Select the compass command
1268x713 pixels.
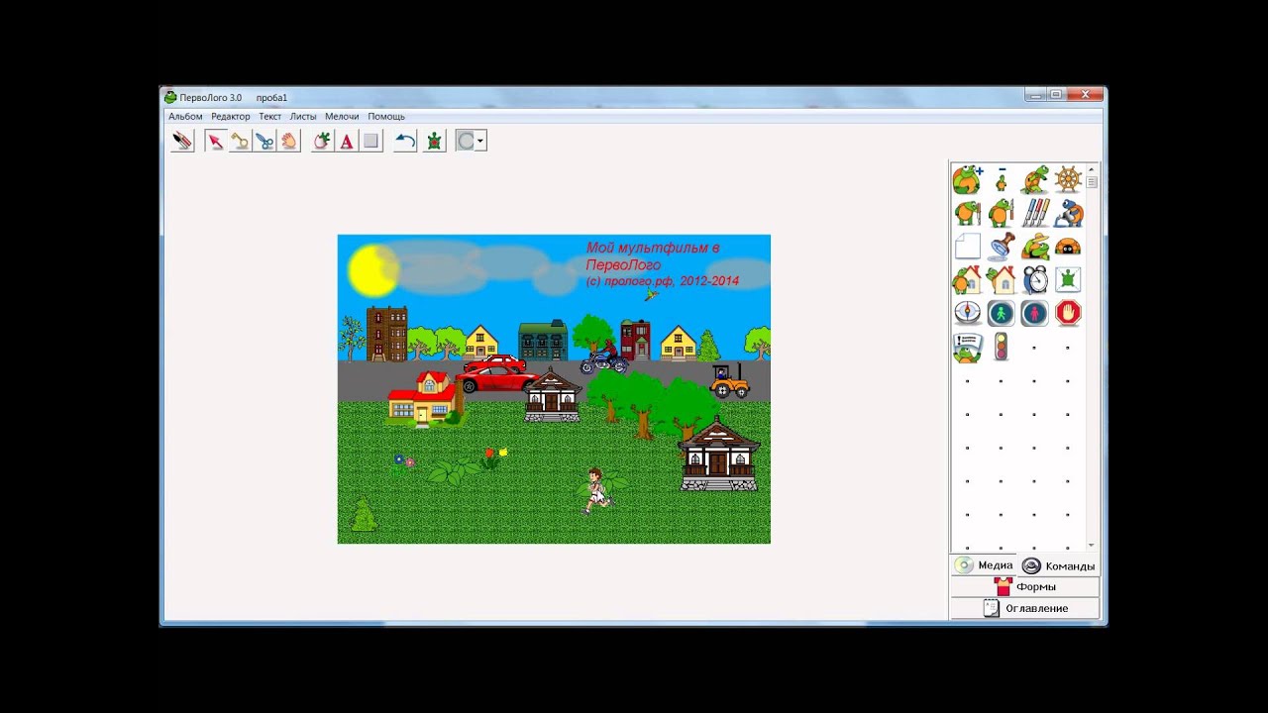point(967,313)
